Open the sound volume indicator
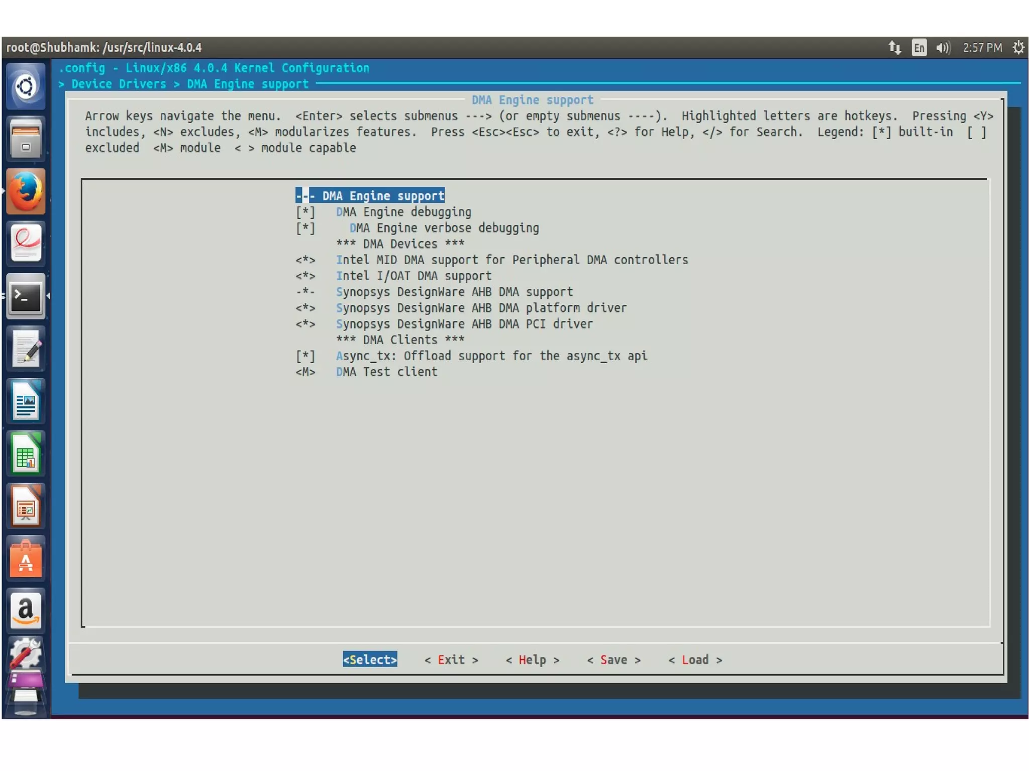Image resolution: width=1029 pixels, height=771 pixels. 943,48
